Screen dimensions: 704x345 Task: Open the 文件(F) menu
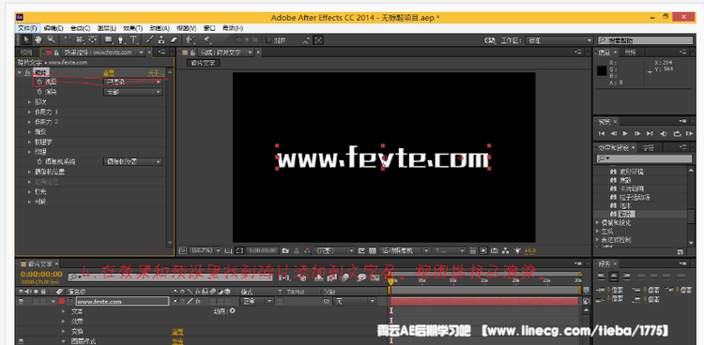pyautogui.click(x=27, y=28)
